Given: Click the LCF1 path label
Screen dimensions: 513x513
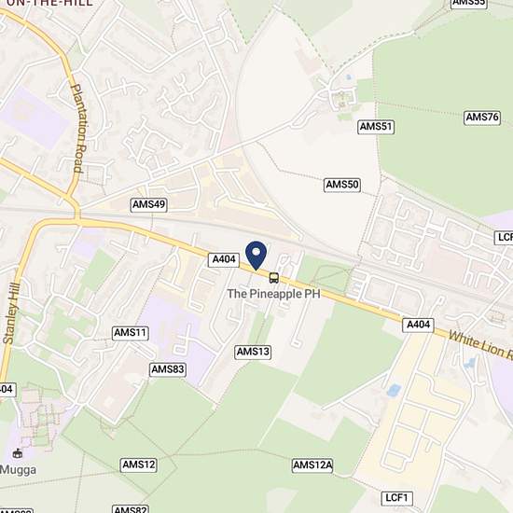Looking at the screenshot, I should pyautogui.click(x=397, y=498).
